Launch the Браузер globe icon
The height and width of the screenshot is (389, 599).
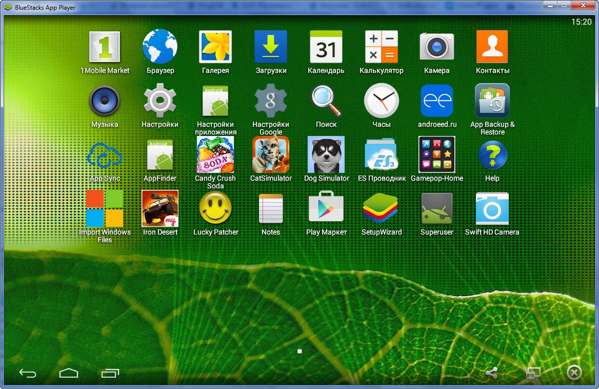point(160,47)
